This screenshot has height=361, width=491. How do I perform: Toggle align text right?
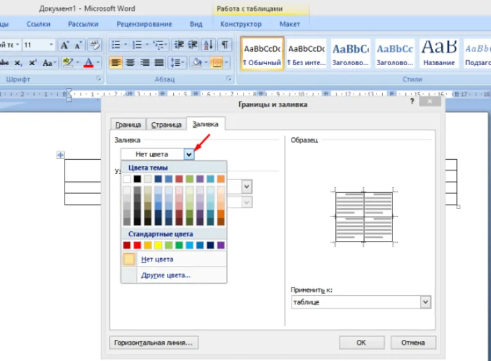(144, 63)
